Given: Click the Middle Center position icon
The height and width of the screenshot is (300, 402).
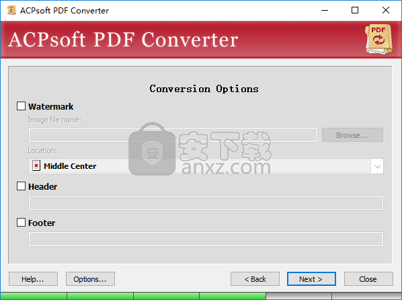Looking at the screenshot, I should [36, 166].
